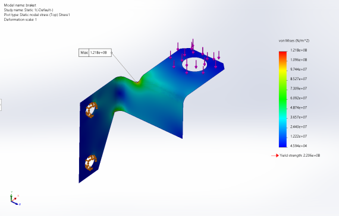This screenshot has height=216, width=339.
Task: Click the XYZ coordinate triad
Action: tap(15, 198)
